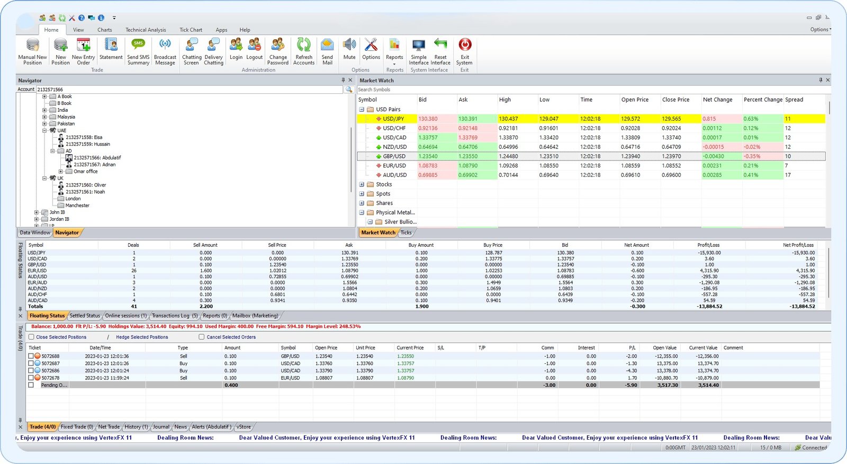
Task: Click the Exit System power icon
Action: tap(464, 46)
